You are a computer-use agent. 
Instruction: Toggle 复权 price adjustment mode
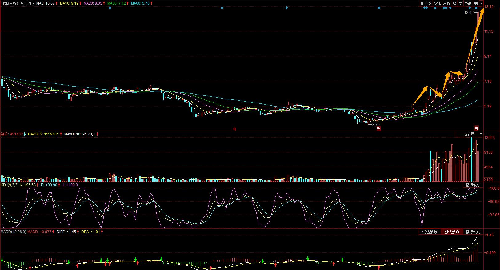tap(447, 3)
